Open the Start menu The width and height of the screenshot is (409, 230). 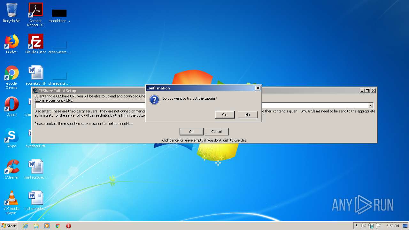coord(9,226)
